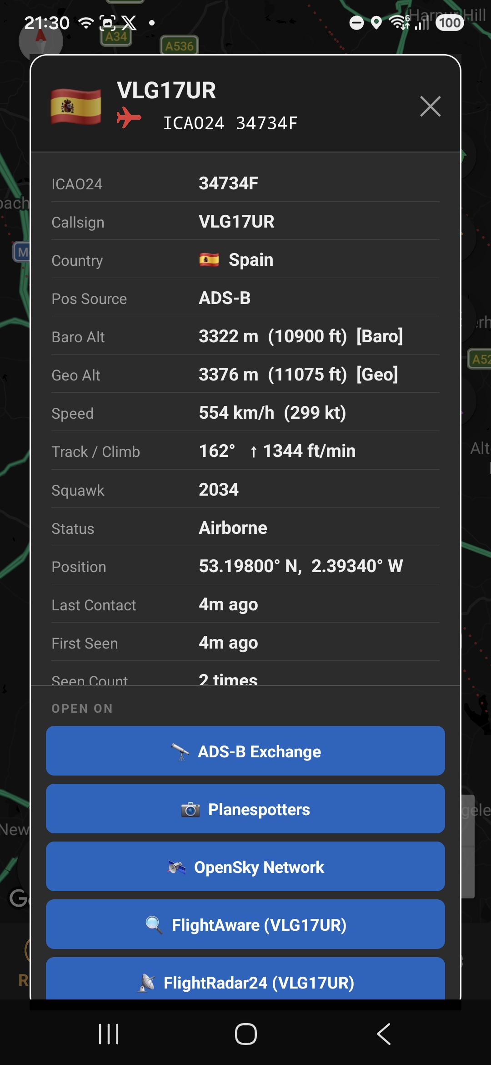Search VLG17UR on FlightAware
Screen dimensions: 491x1065
[245, 924]
